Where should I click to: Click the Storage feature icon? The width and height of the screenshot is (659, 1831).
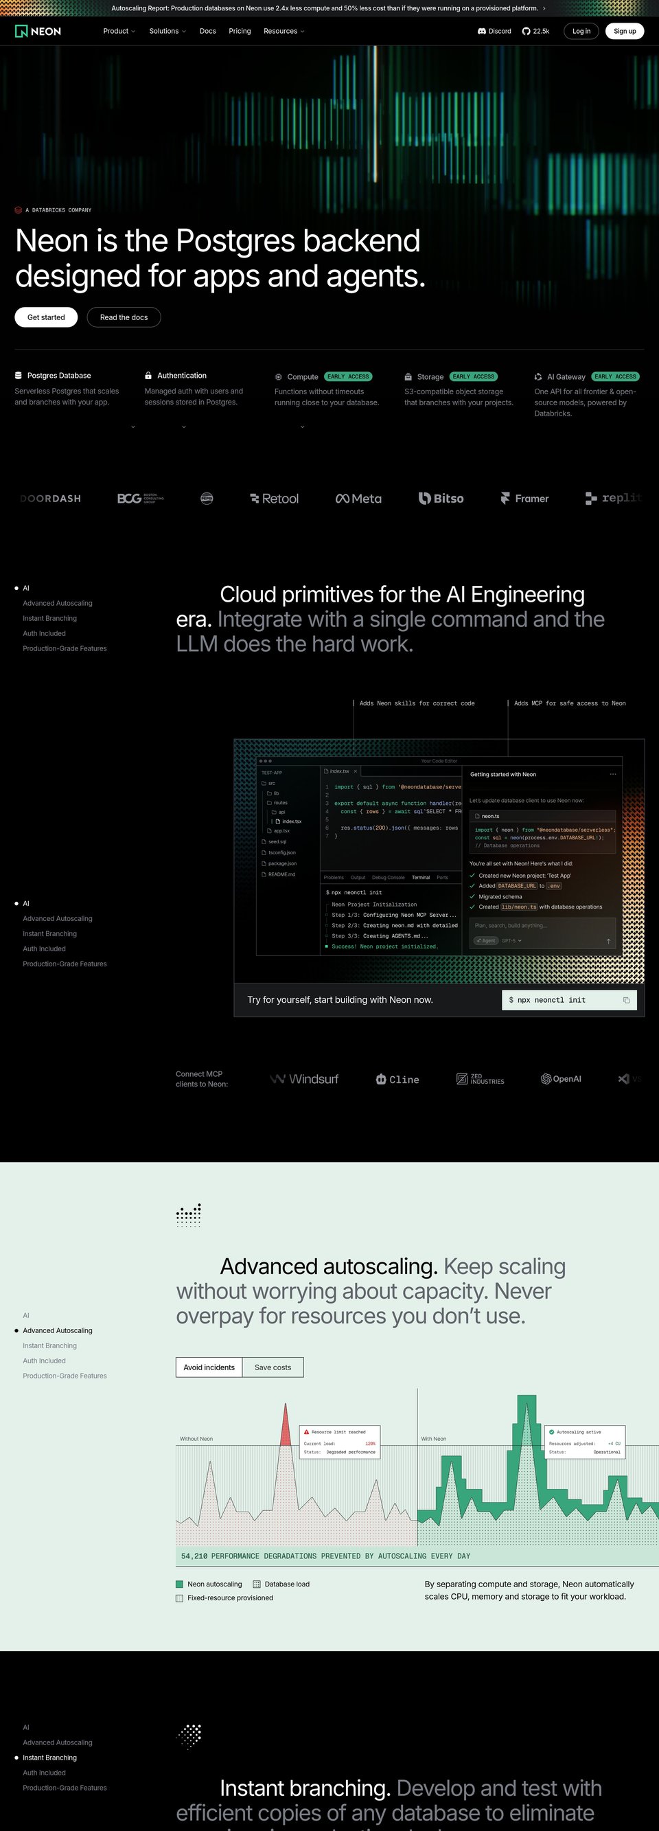coord(408,377)
